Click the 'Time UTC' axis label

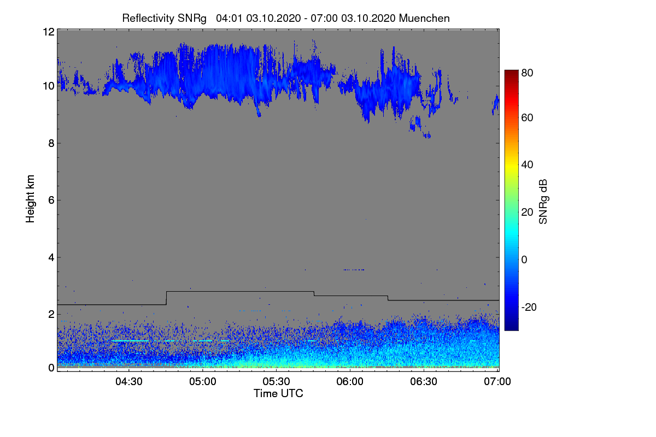tap(278, 393)
